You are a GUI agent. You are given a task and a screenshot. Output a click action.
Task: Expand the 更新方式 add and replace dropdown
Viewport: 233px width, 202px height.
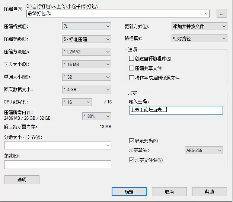coord(200,26)
